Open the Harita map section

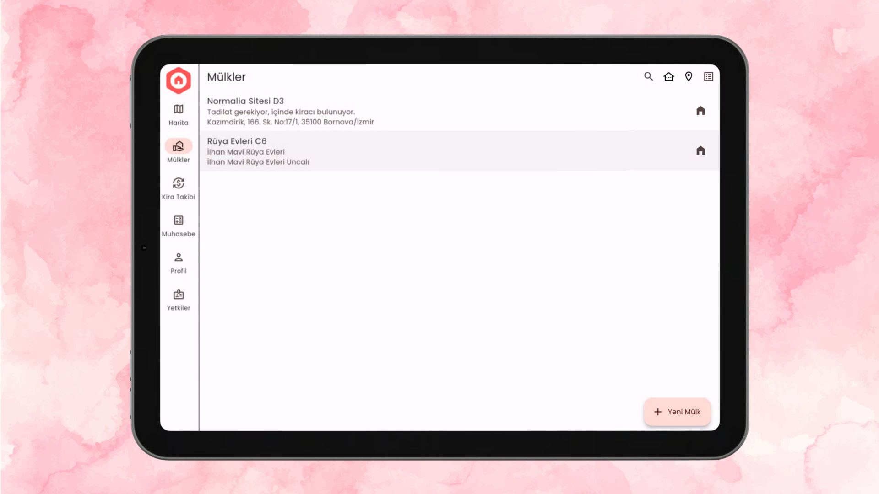pyautogui.click(x=179, y=115)
